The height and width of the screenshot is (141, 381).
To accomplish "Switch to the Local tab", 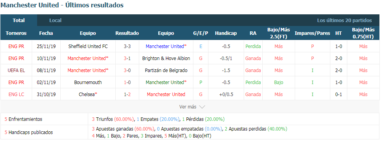I will pos(55,21).
